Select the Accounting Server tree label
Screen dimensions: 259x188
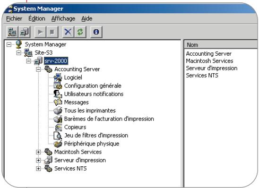(x=77, y=69)
